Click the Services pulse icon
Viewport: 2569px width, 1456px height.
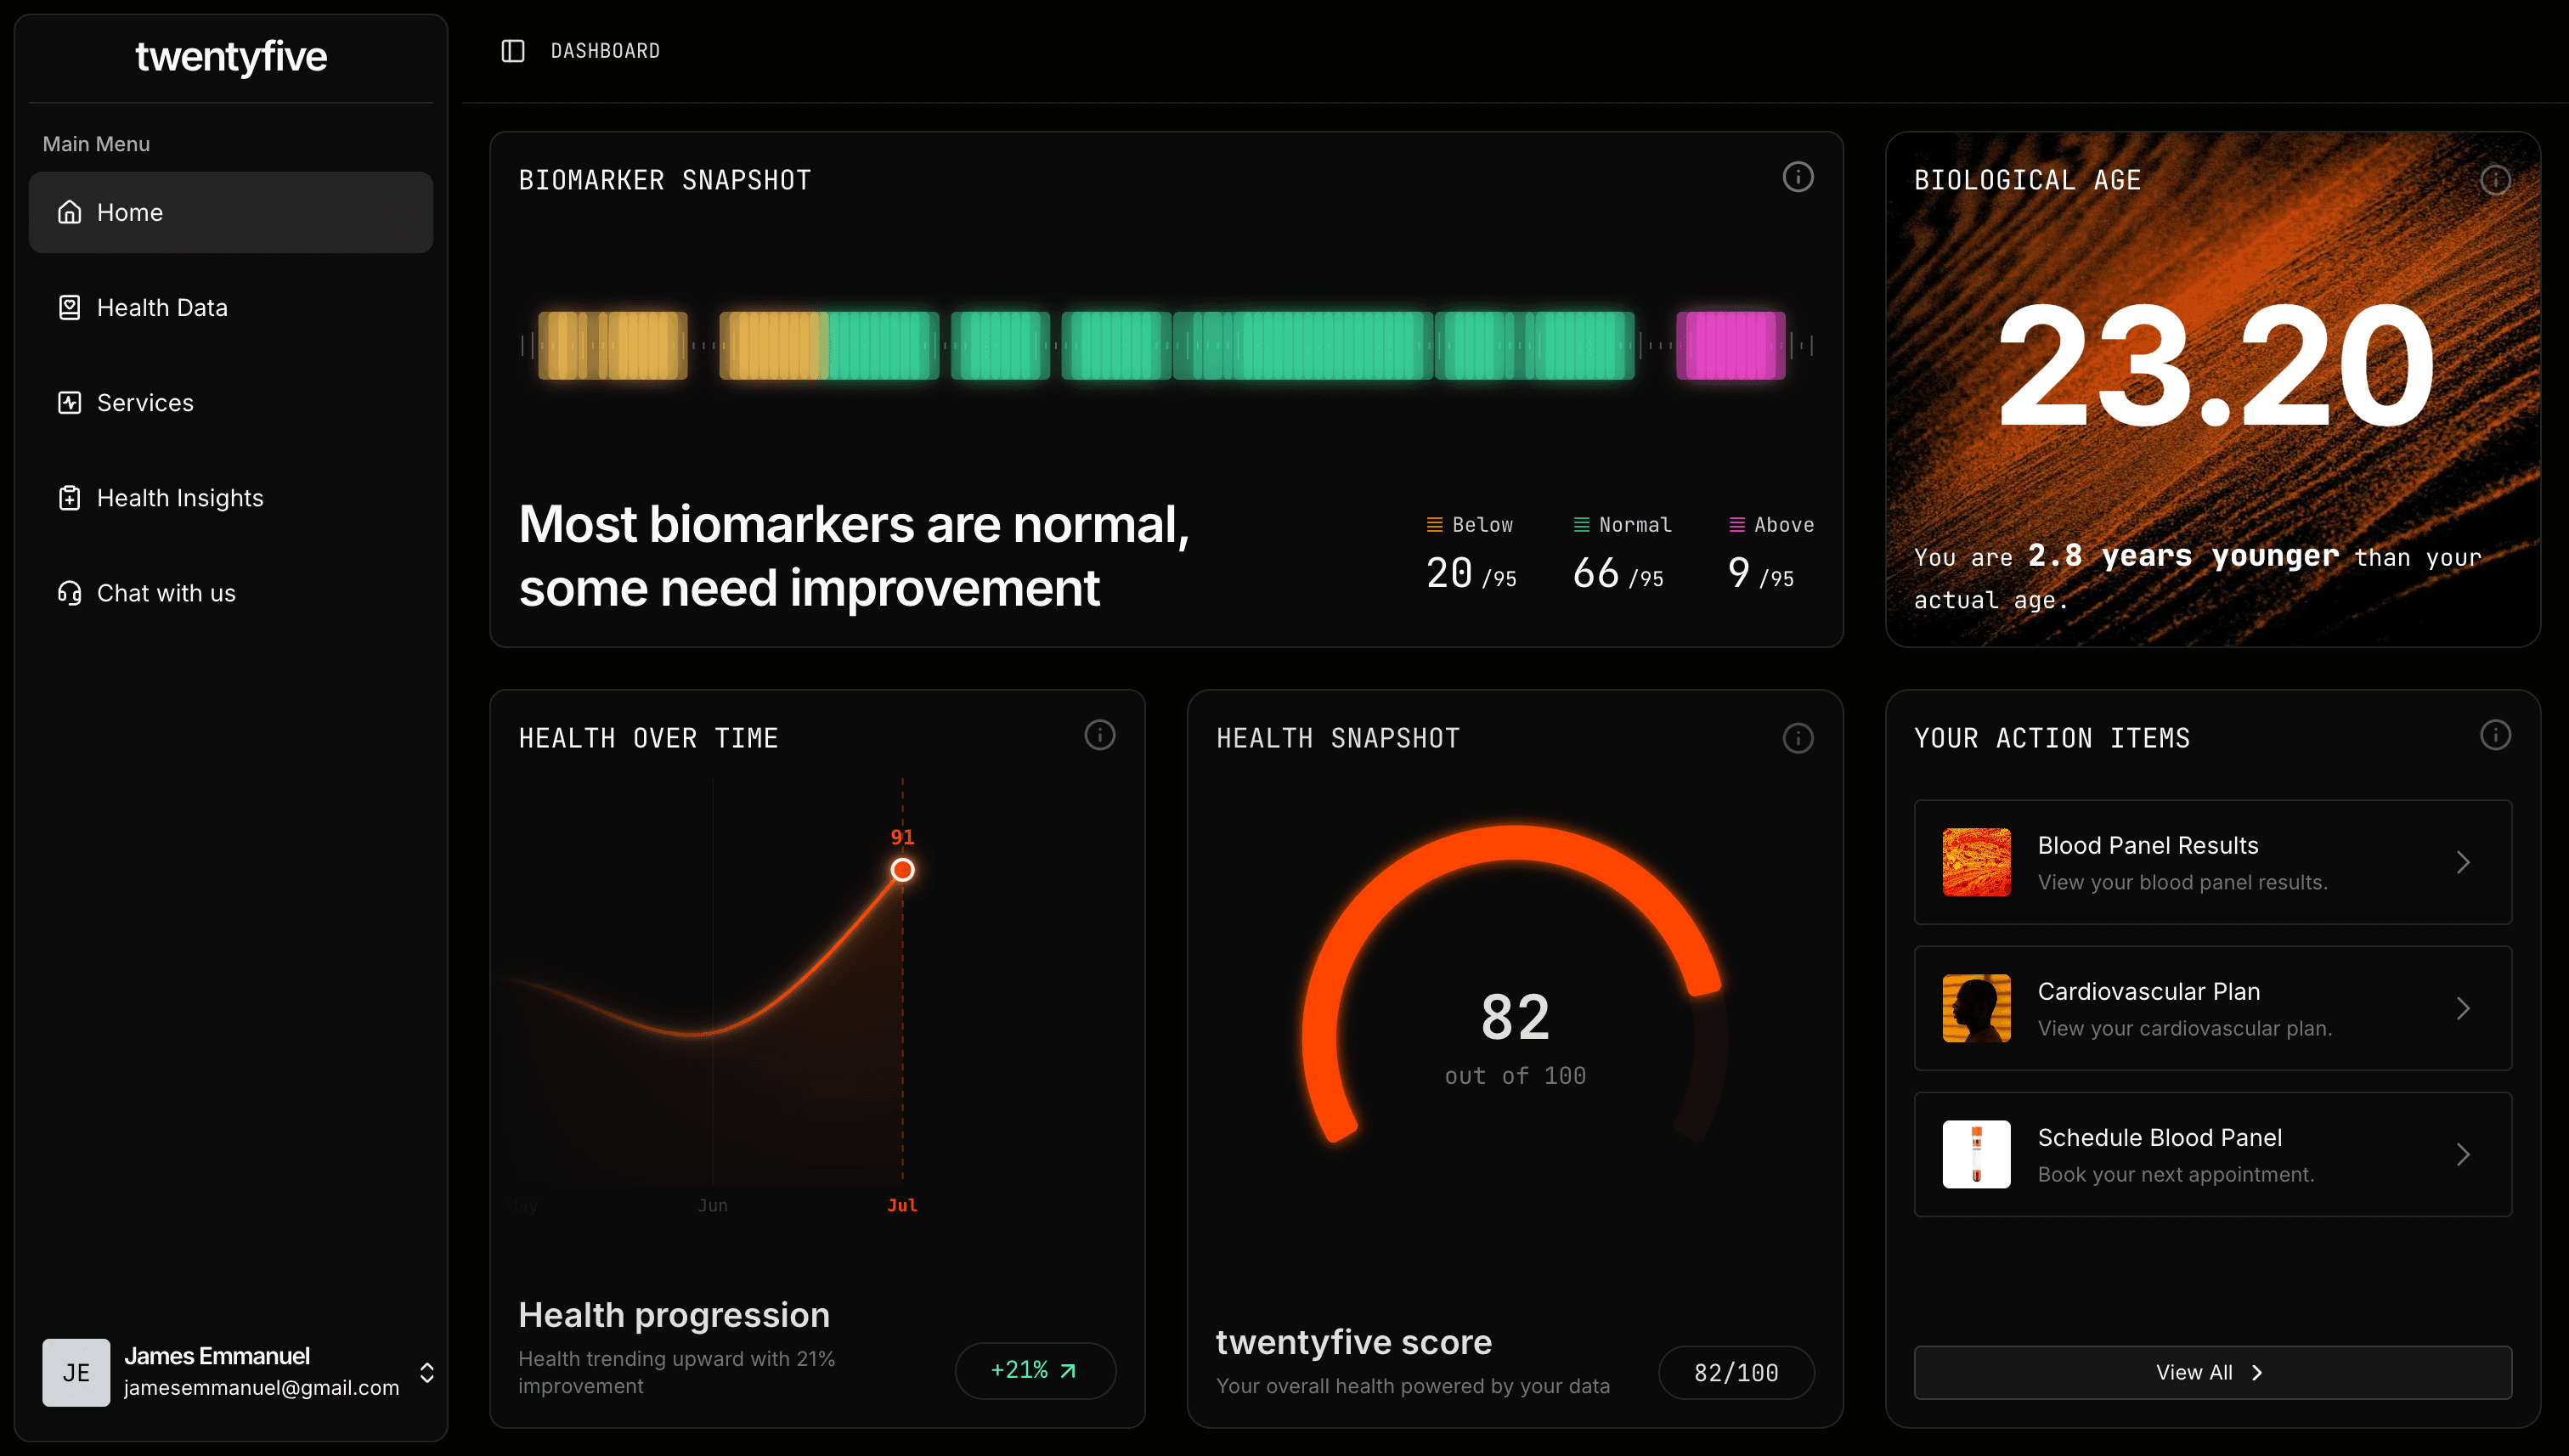coord(69,403)
